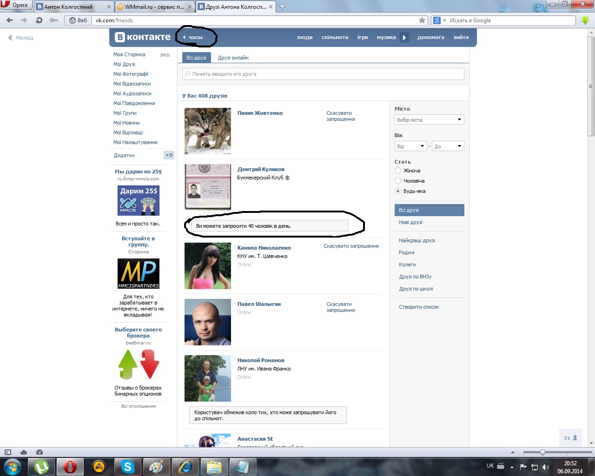The image size is (595, 476).
Task: Switch to the Друзі онлайн tab
Action: click(233, 58)
